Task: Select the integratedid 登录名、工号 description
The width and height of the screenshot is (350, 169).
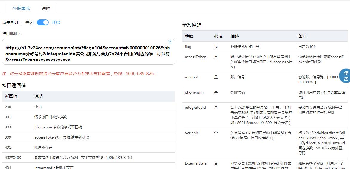Action: coord(261,115)
